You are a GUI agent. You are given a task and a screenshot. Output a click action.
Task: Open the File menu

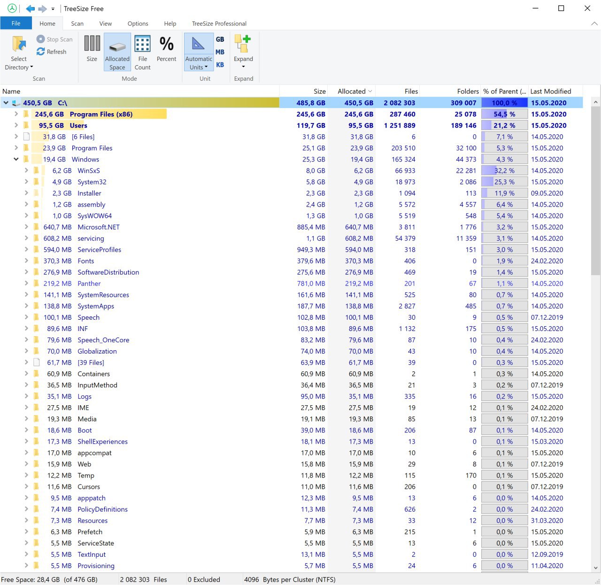coord(16,23)
